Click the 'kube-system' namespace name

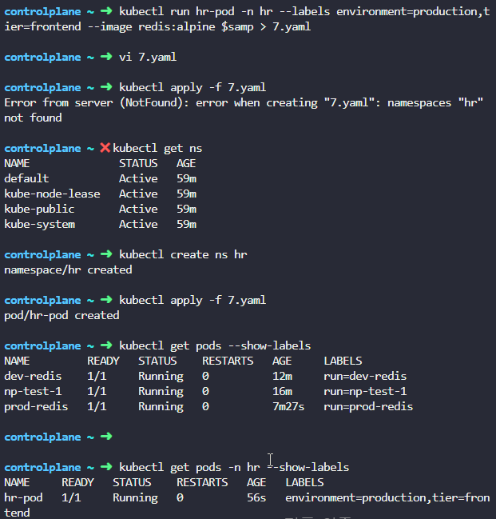pos(40,225)
